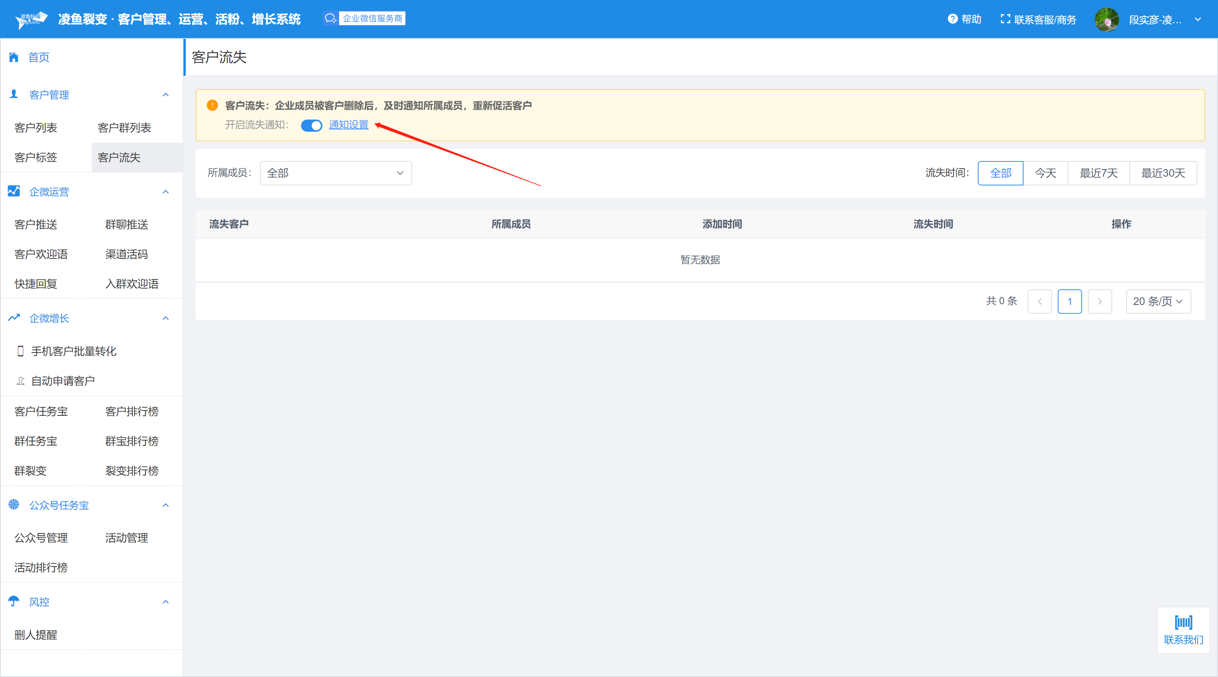Toggle the 开启流失通知 switch
The image size is (1218, 677).
click(x=311, y=125)
